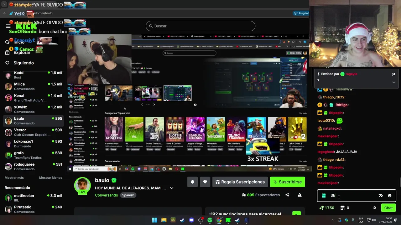Open the Kick hamburger sidebar menu
Viewport: 401px width, 225px height.
(x=8, y=26)
